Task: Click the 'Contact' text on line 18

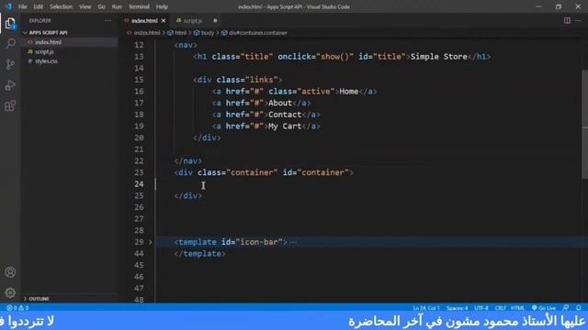Action: (x=285, y=115)
